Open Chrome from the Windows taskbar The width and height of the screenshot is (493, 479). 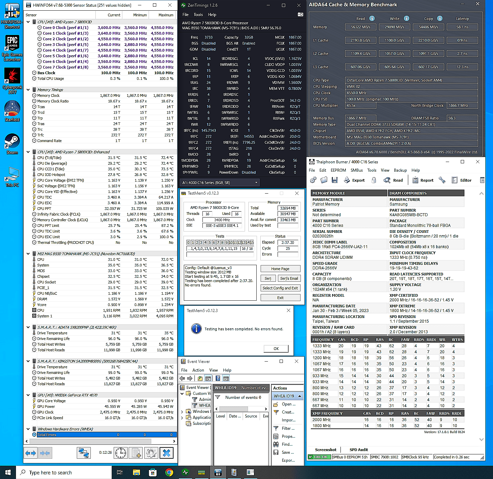tap(169, 472)
